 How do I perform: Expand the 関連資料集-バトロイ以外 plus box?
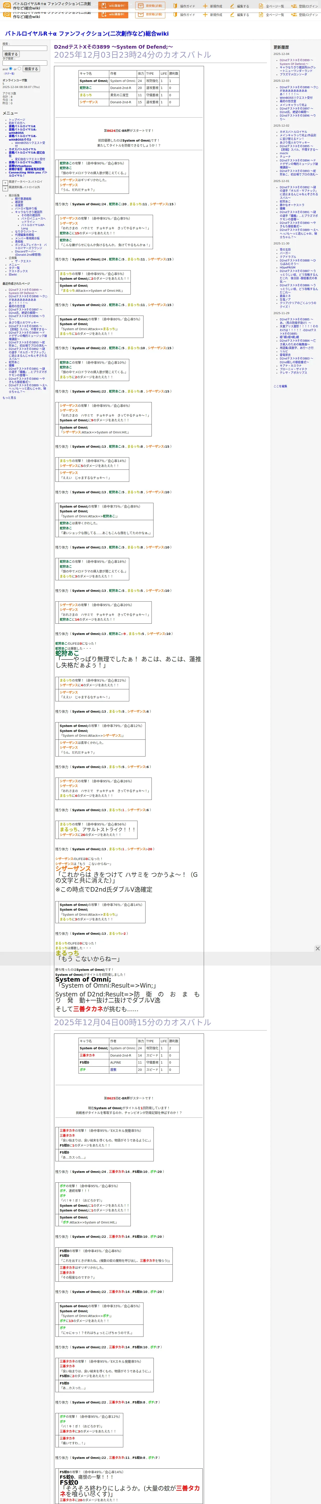(x=5, y=189)
